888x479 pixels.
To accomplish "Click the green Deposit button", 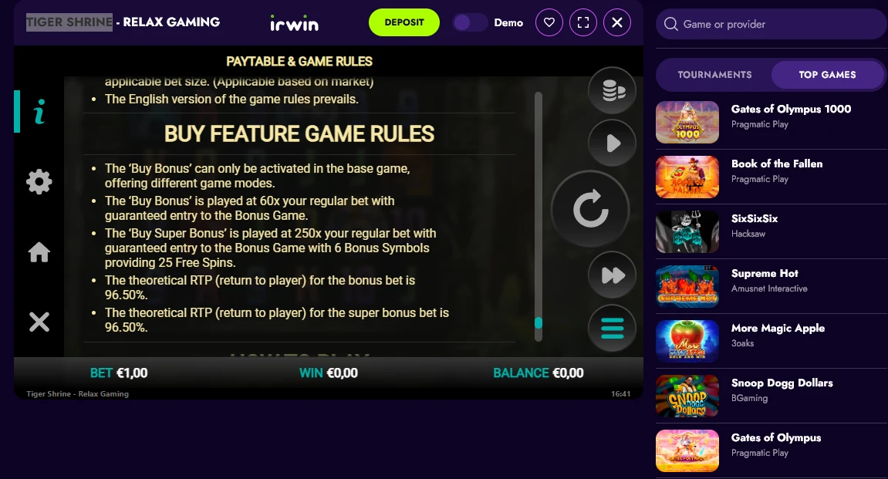I will [403, 22].
